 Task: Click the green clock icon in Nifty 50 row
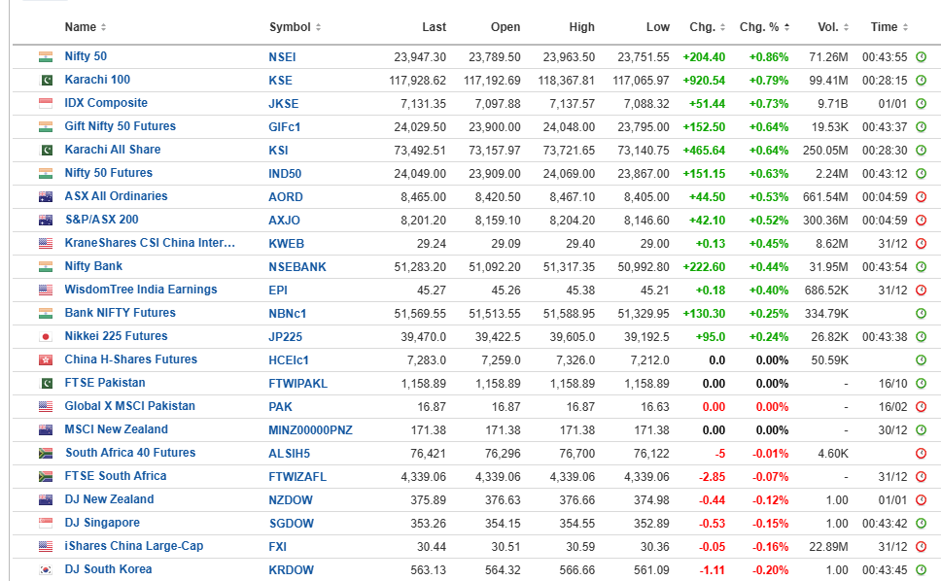pos(922,57)
